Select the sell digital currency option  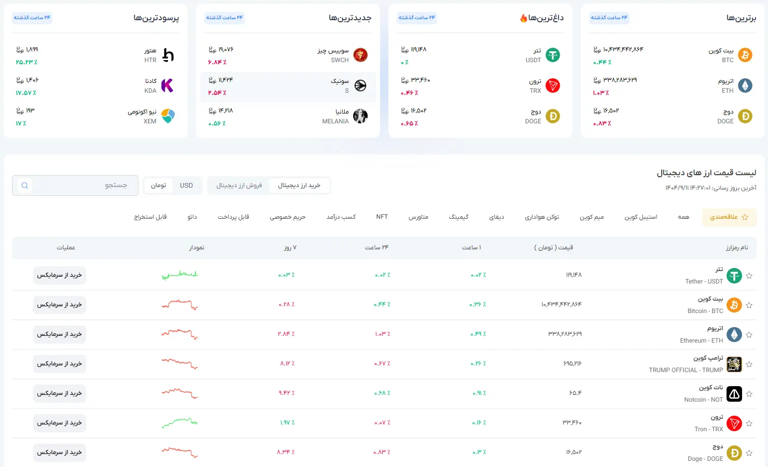(239, 186)
